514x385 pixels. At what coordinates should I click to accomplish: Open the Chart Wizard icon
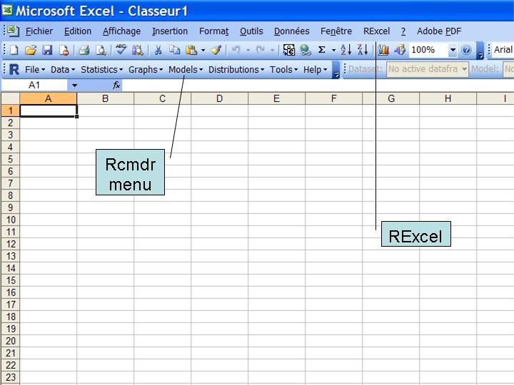point(383,50)
